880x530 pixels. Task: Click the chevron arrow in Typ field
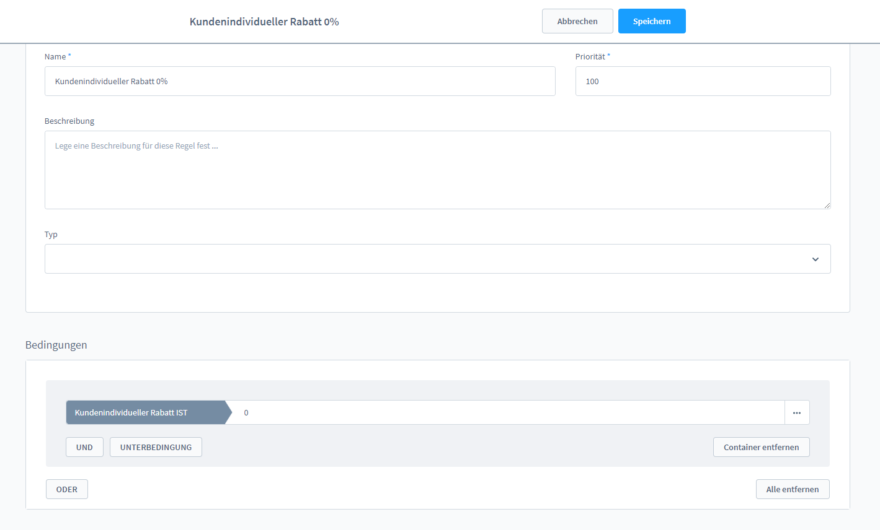(x=815, y=259)
